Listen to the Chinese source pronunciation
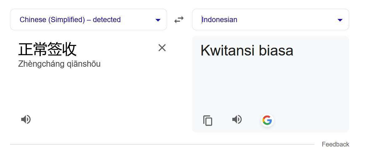Screen dimensions: 371x158 [x=26, y=119]
